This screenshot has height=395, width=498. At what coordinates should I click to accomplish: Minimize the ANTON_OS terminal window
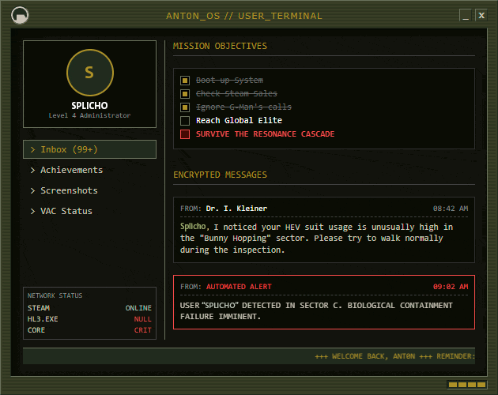(x=466, y=15)
